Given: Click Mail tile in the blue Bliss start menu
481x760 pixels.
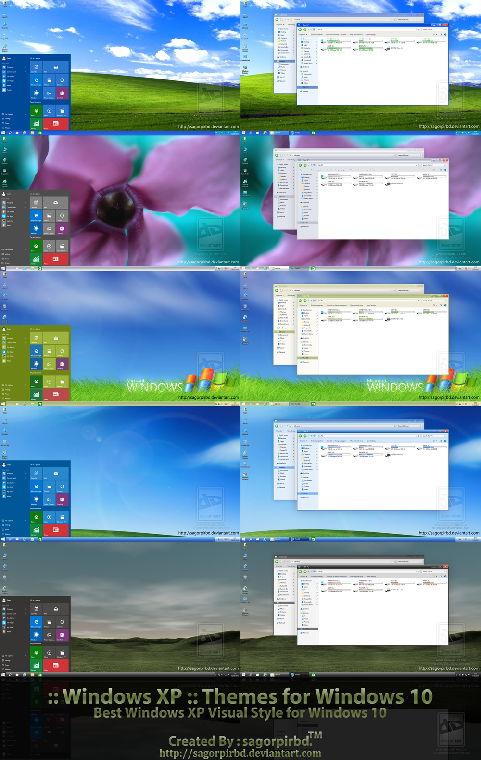Looking at the screenshot, I should [56, 67].
